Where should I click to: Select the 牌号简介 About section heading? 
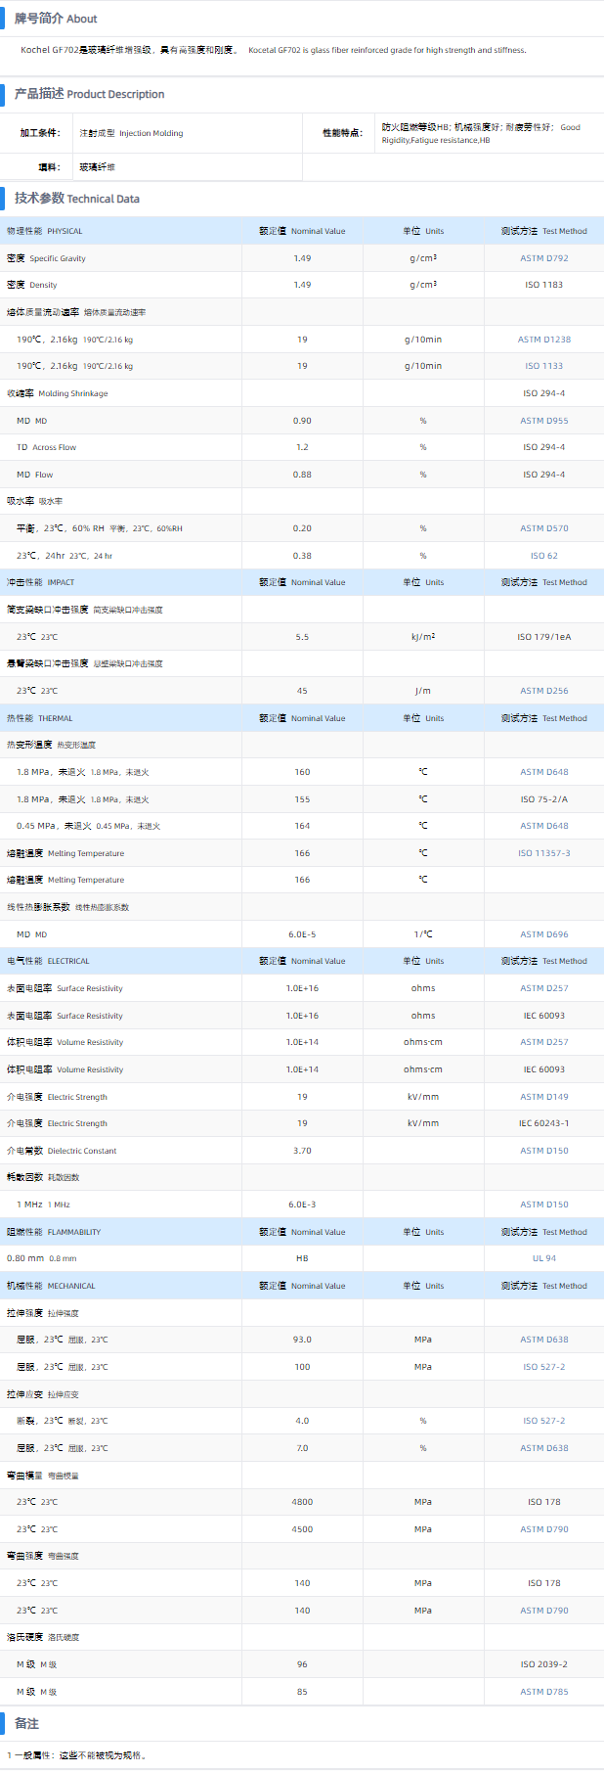coord(56,19)
